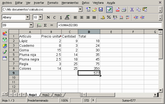This screenshot has height=104, width=165.
Task: Select the Cuaderno cell
Action: pyautogui.click(x=30, y=45)
